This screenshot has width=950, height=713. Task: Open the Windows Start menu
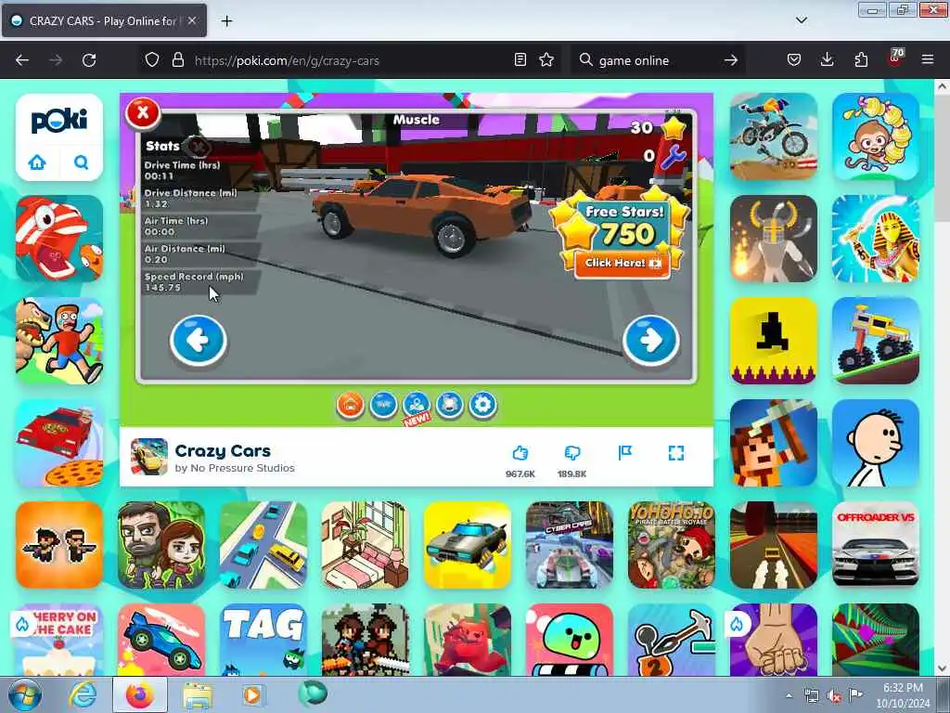coord(26,694)
